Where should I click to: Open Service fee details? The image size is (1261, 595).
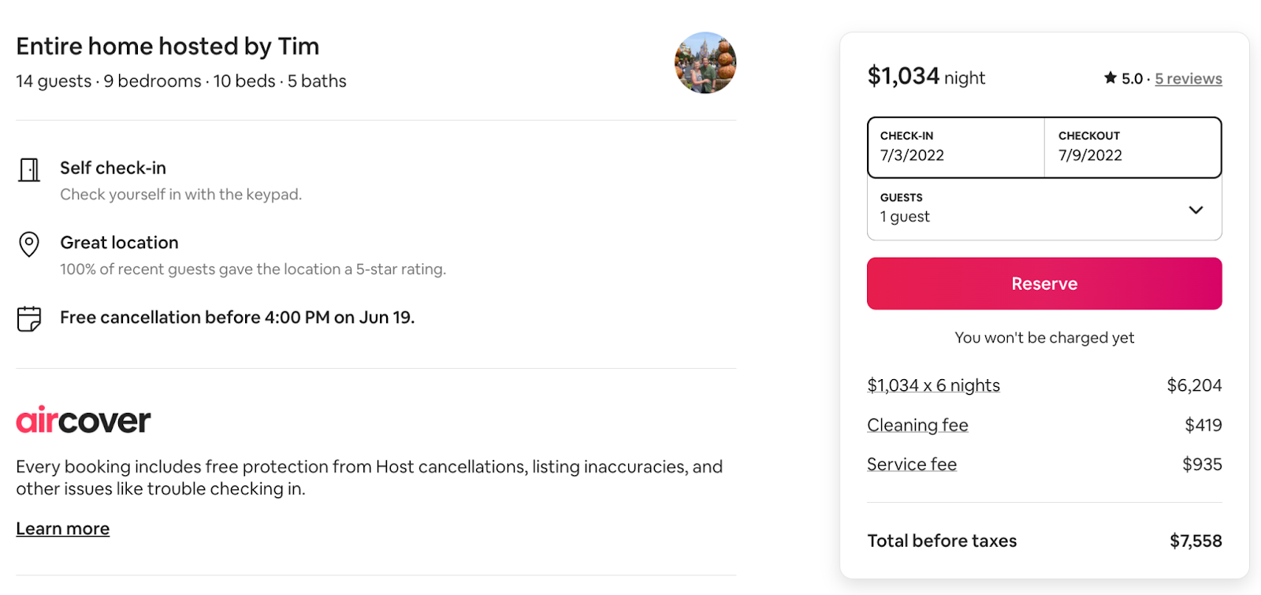(912, 465)
